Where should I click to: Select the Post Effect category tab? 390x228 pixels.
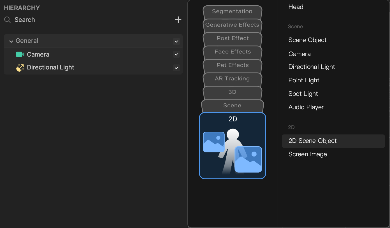coord(232,38)
